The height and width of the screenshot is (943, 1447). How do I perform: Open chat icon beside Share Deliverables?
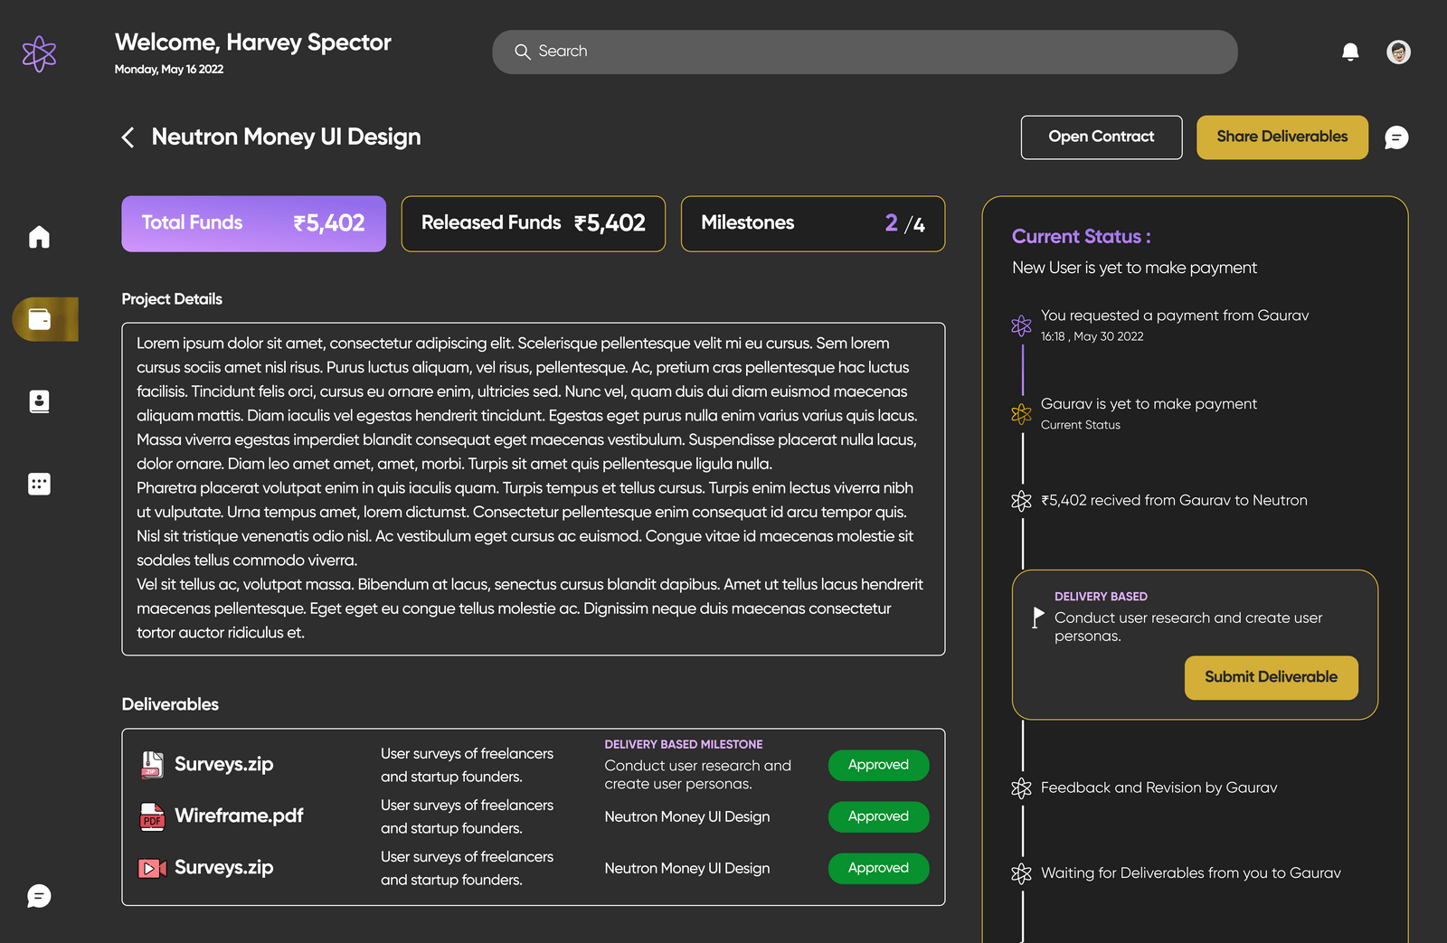click(1396, 137)
